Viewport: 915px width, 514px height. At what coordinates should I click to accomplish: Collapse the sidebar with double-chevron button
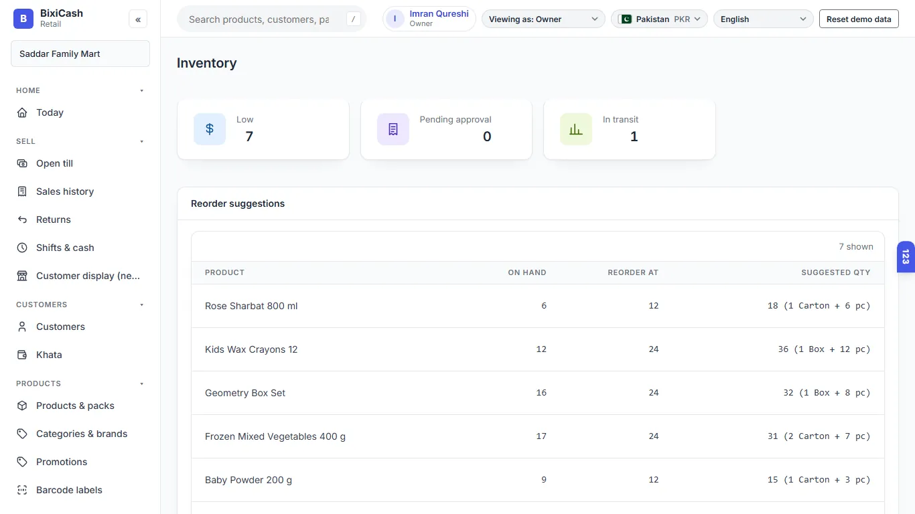point(138,19)
